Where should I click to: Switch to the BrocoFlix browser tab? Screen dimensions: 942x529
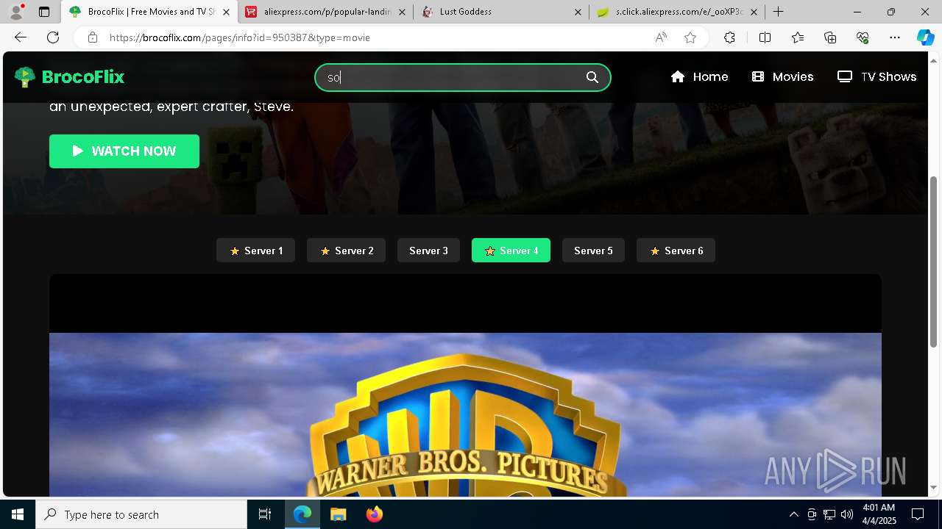pyautogui.click(x=149, y=12)
